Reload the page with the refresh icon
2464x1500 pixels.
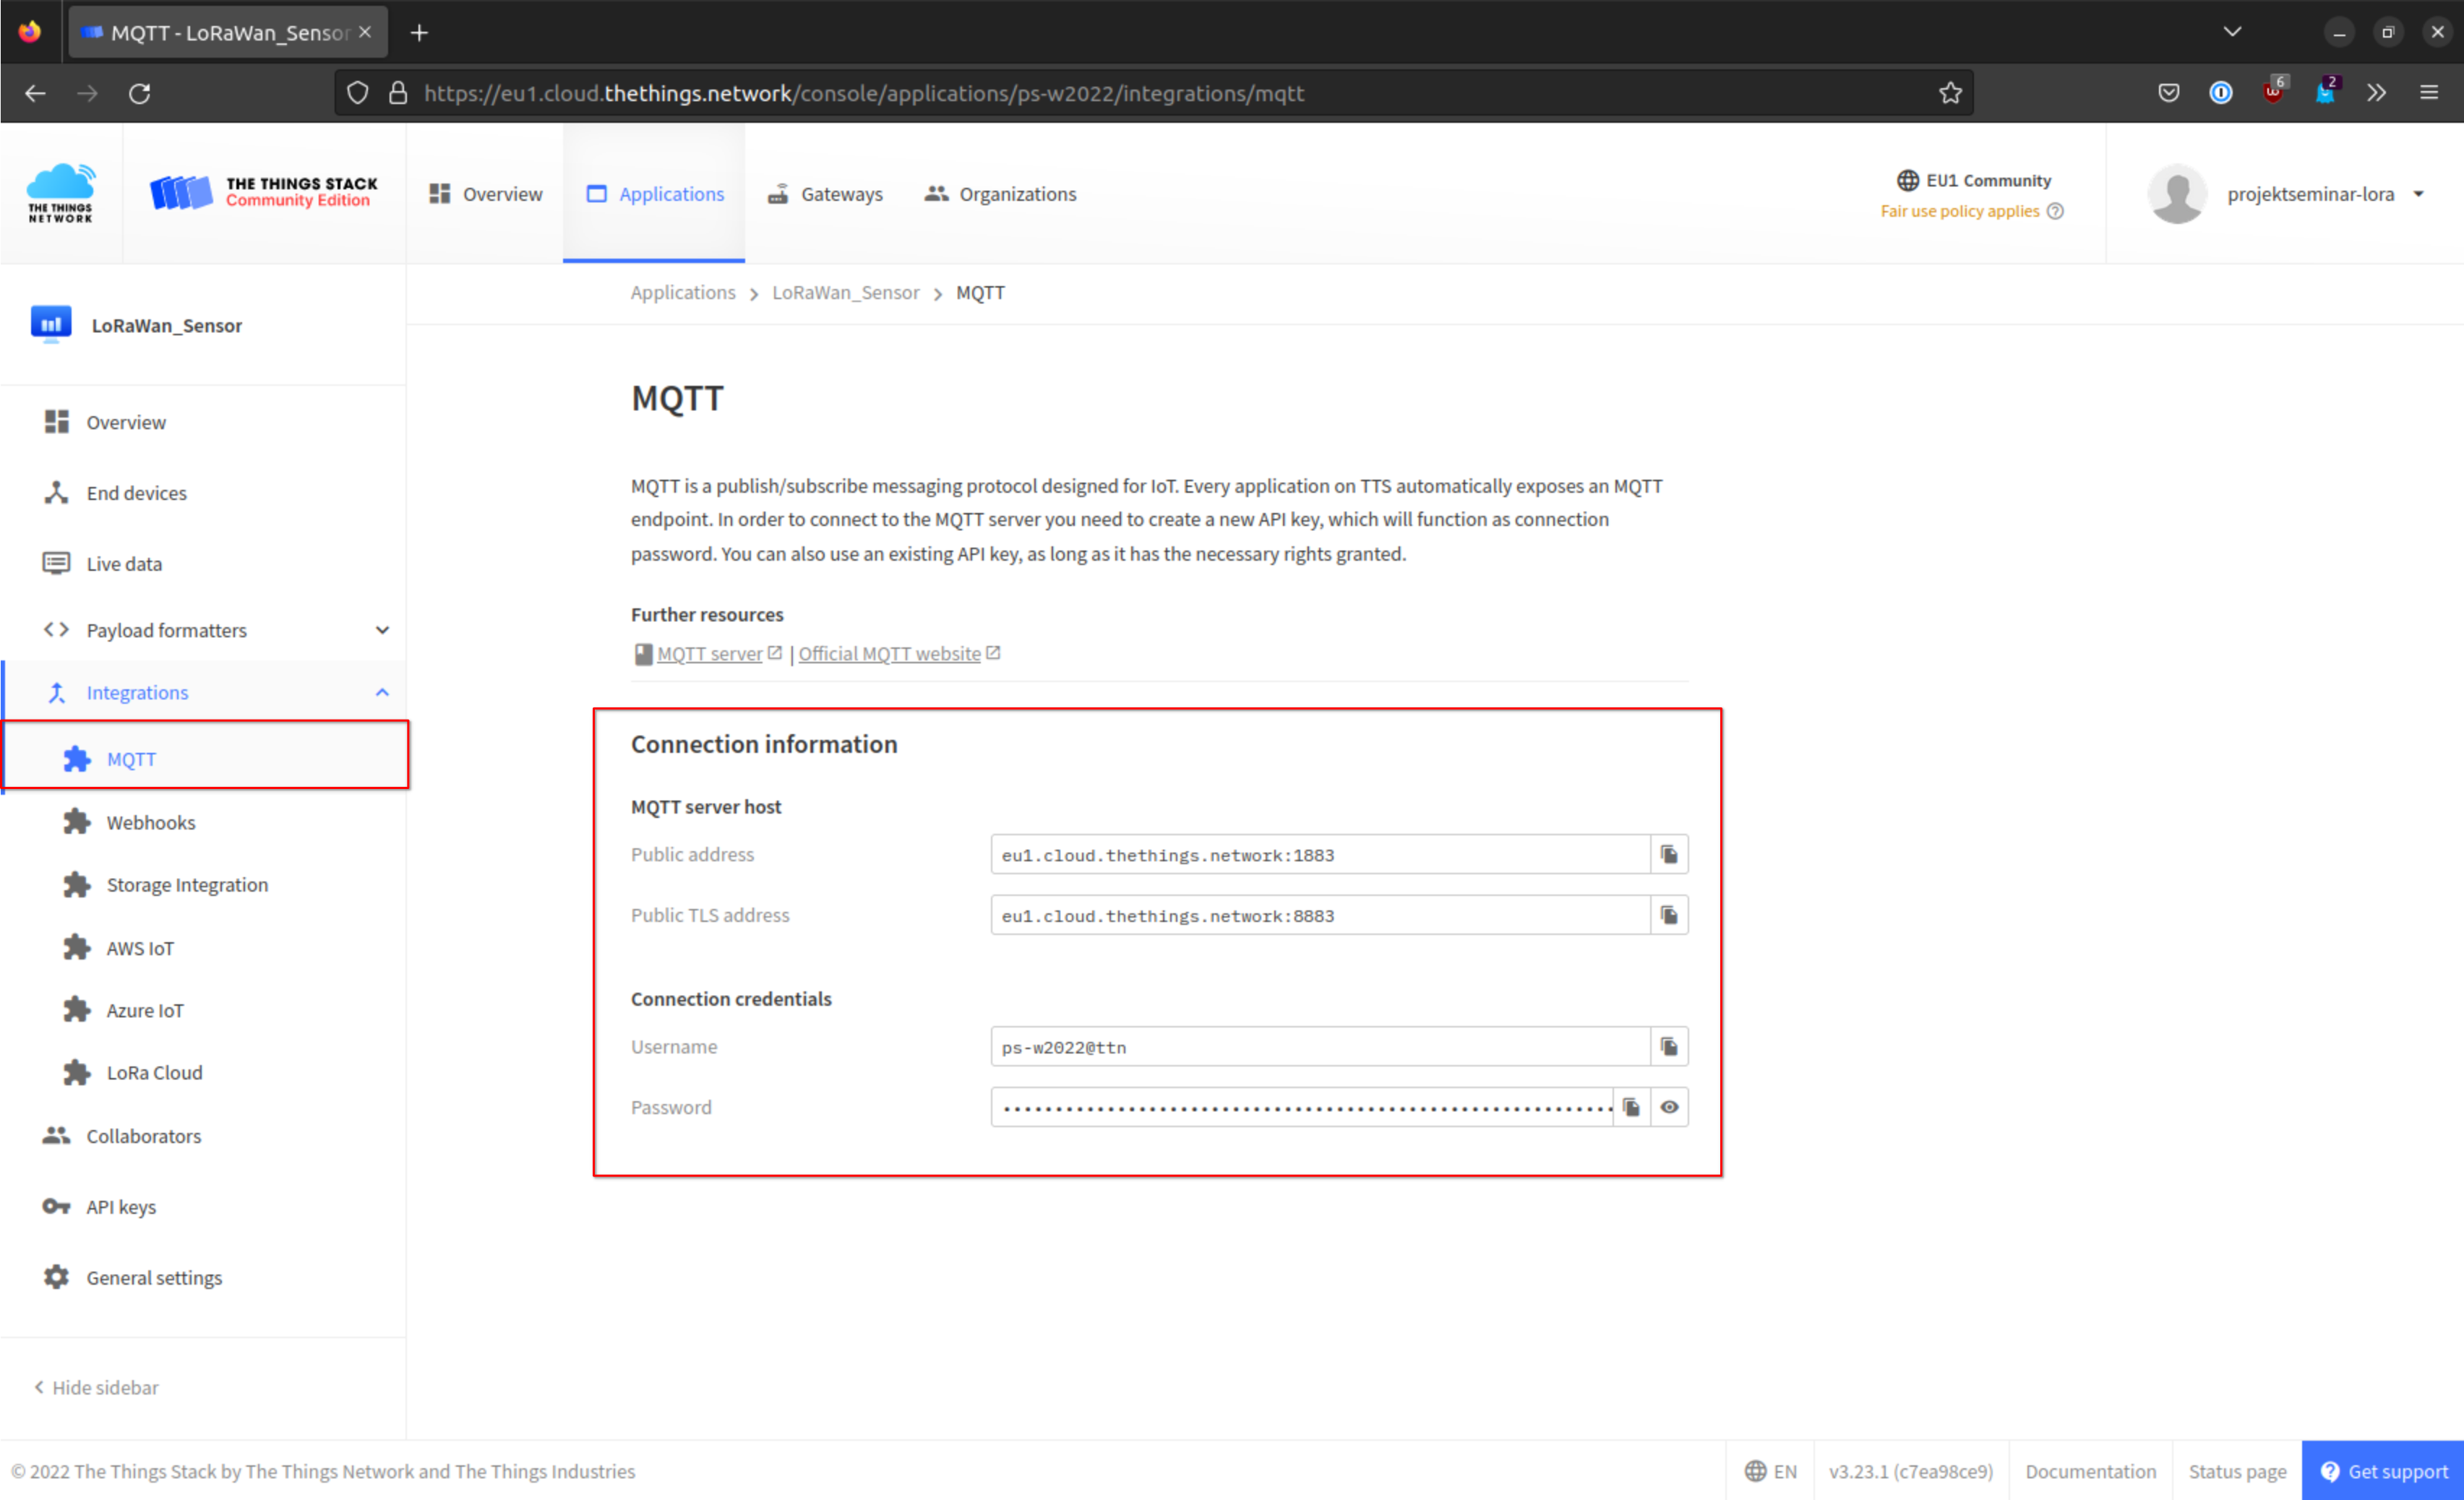pyautogui.click(x=140, y=93)
